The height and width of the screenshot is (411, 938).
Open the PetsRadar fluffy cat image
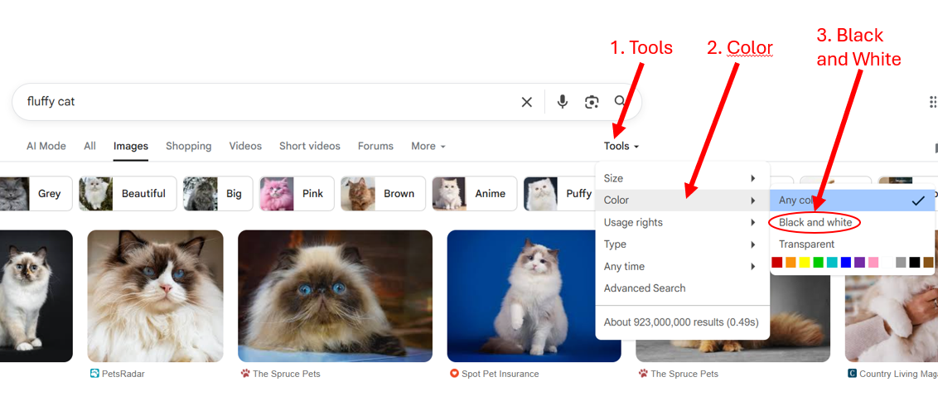point(156,296)
